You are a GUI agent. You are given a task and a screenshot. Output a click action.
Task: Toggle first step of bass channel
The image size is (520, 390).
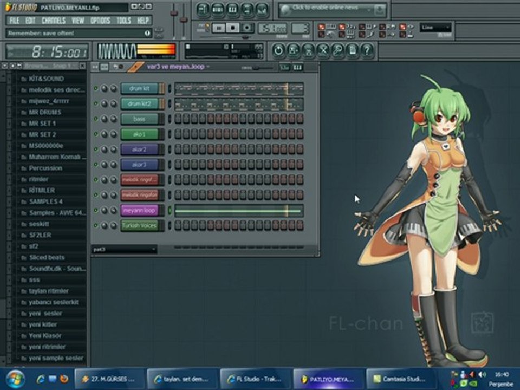[x=178, y=119]
